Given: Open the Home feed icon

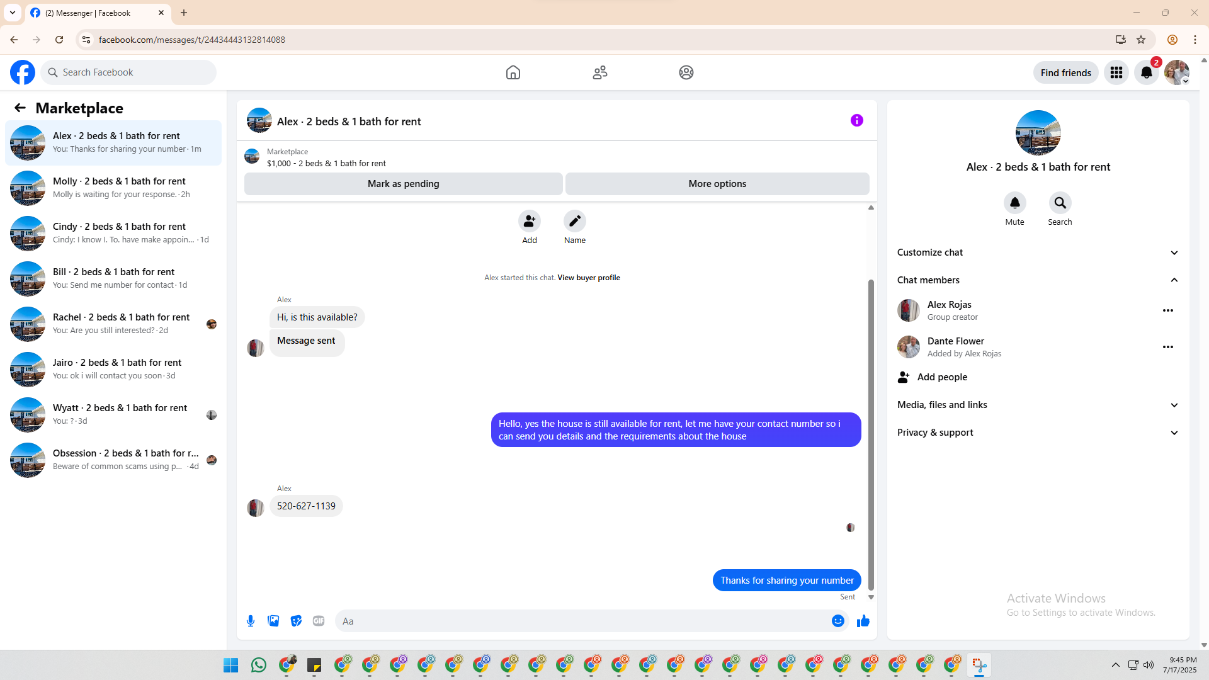Looking at the screenshot, I should tap(513, 72).
